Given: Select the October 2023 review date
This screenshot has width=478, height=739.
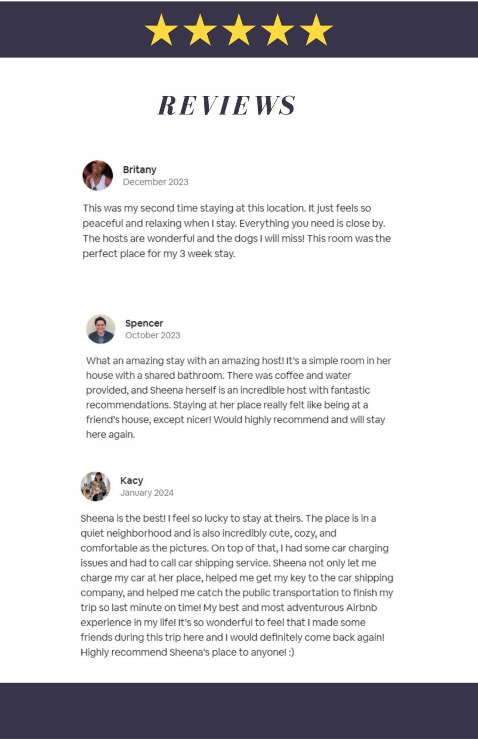Looking at the screenshot, I should pos(153,335).
